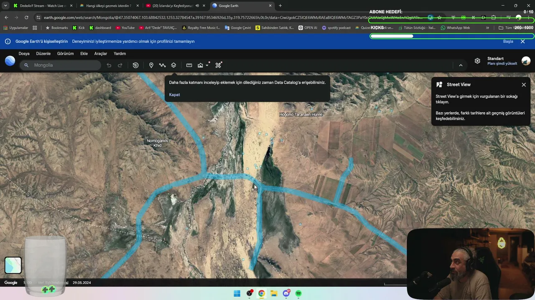Open historical imagery timeline tool

[135, 65]
